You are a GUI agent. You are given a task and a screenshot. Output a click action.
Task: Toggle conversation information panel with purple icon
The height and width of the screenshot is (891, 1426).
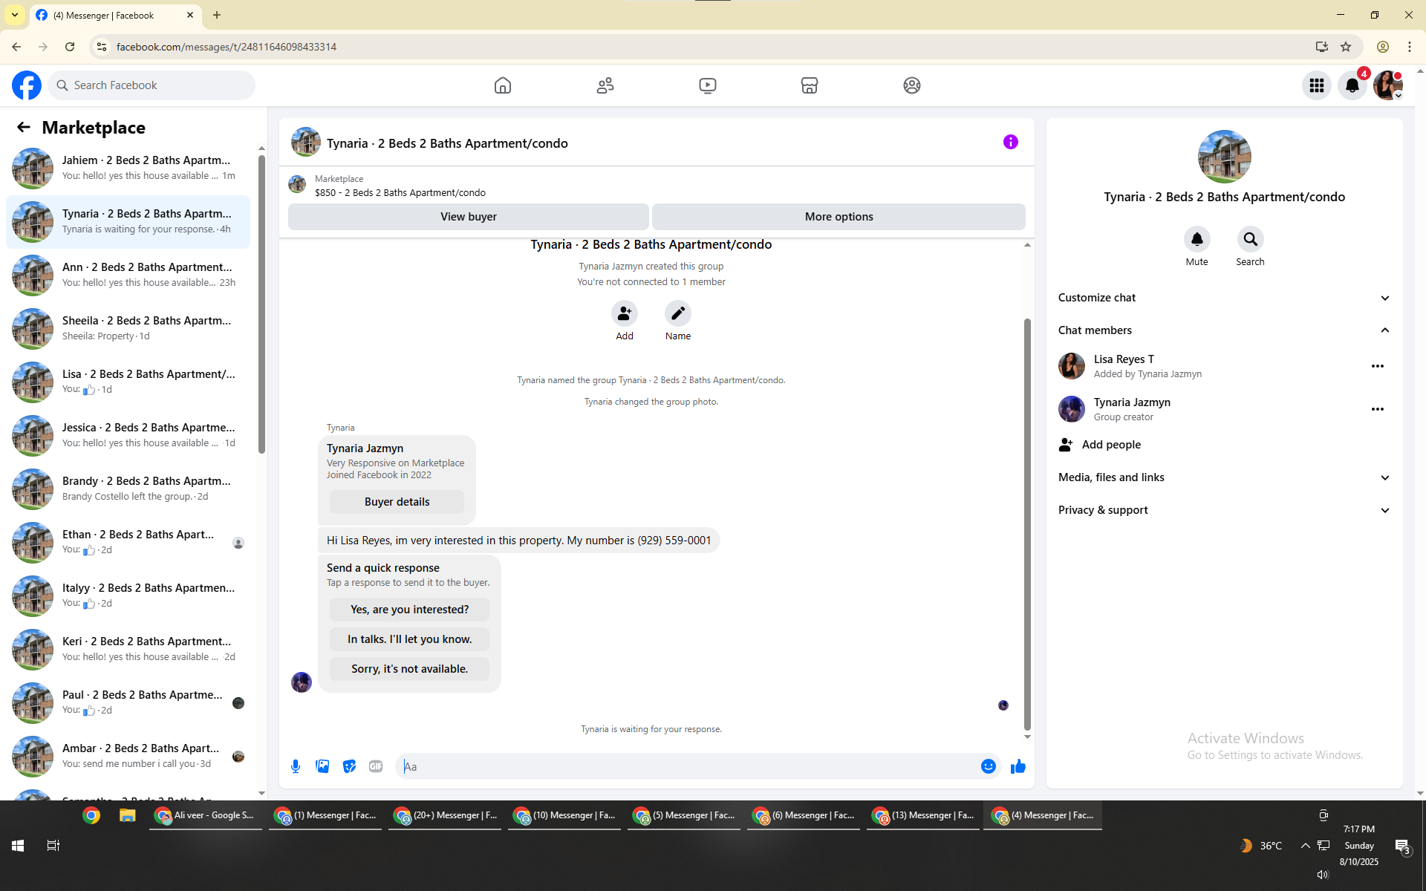(x=1010, y=142)
